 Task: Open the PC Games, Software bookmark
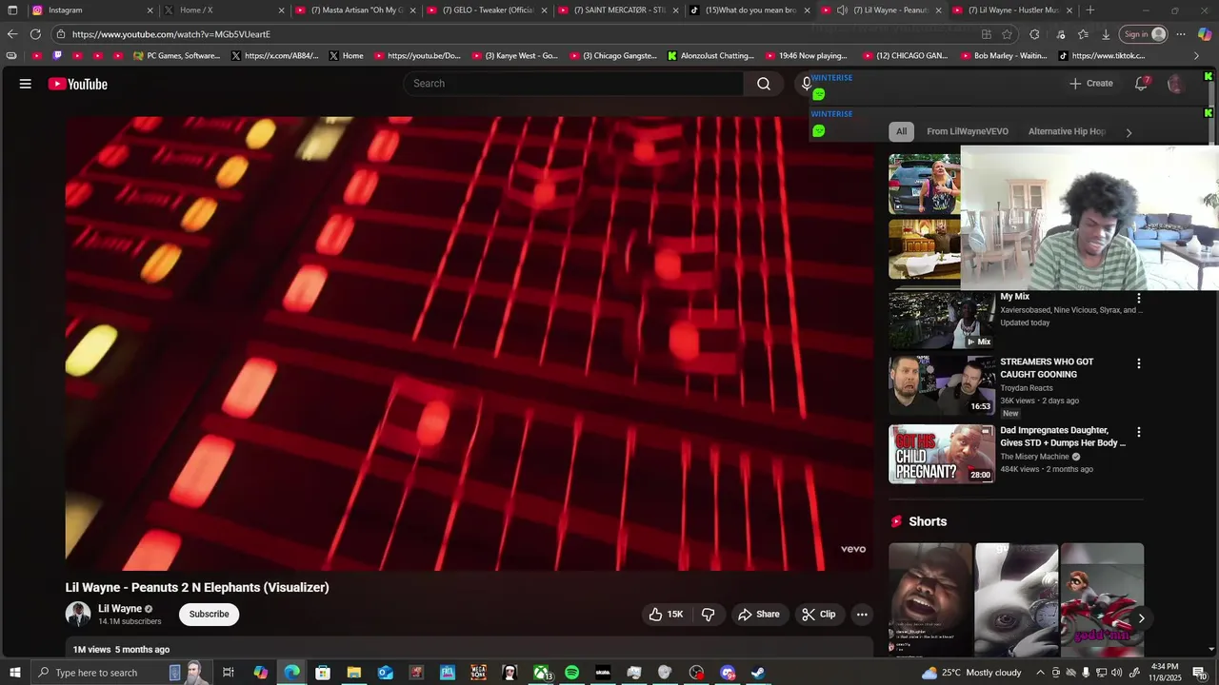pyautogui.click(x=177, y=56)
